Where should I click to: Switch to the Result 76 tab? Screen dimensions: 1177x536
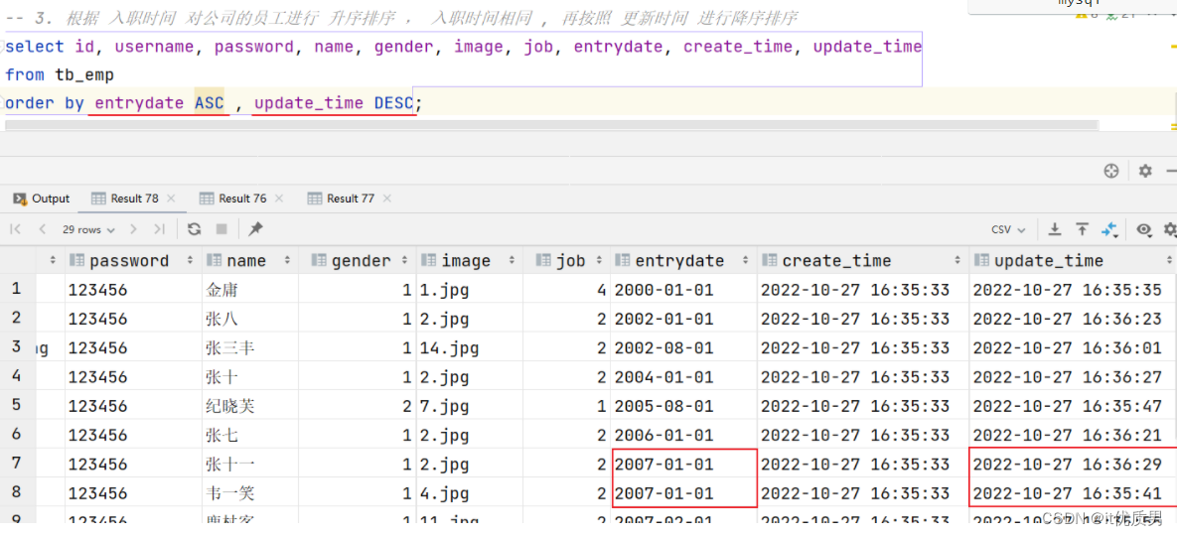pyautogui.click(x=241, y=199)
